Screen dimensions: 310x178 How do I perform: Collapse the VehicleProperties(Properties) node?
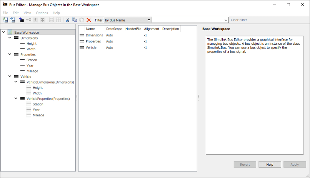(x=16, y=98)
